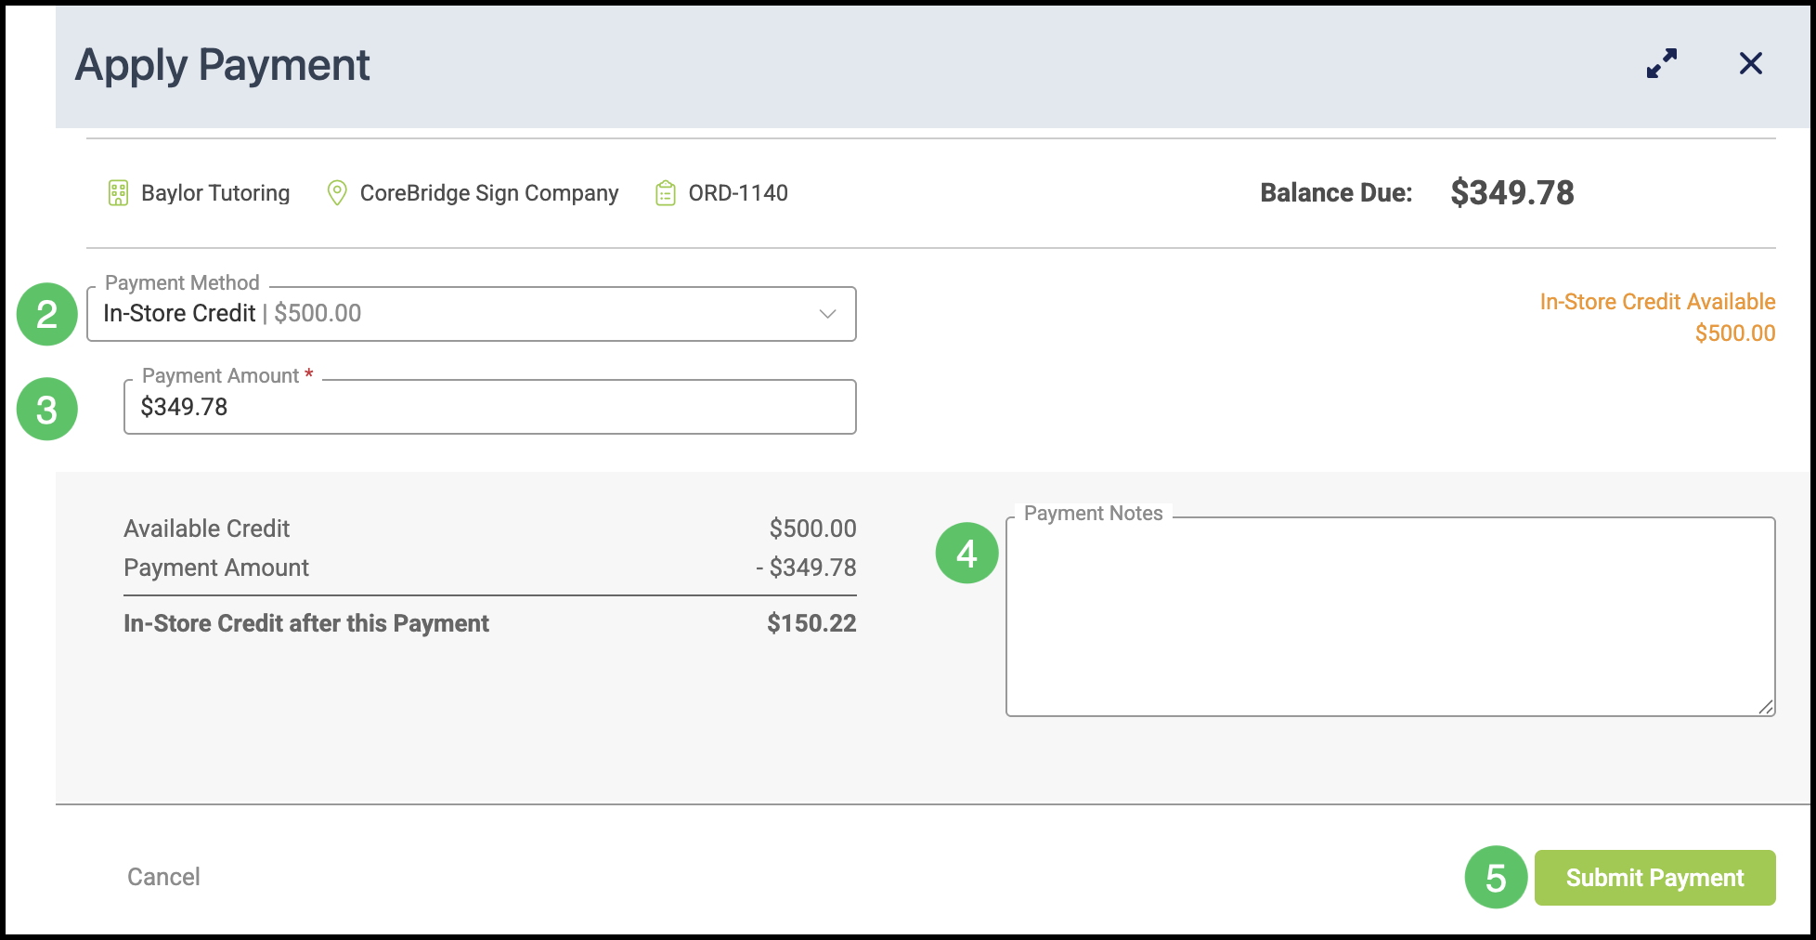
Task: Click the Payment Method dropdown chevron arrow
Action: click(827, 314)
